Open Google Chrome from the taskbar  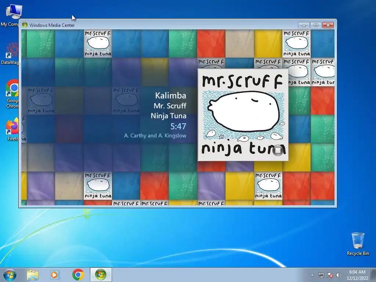[x=78, y=275]
